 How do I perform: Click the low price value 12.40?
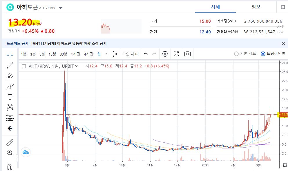coord(205,32)
